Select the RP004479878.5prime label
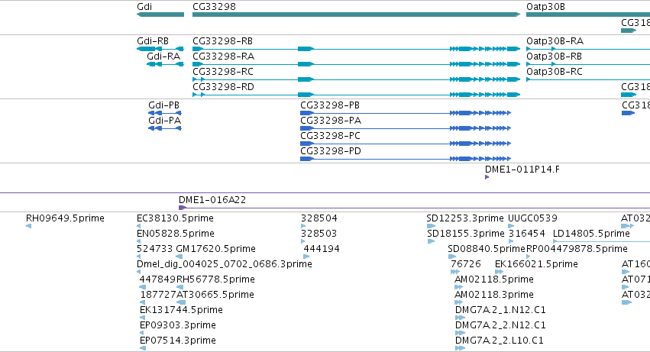This screenshot has width=650, height=352. point(577,249)
